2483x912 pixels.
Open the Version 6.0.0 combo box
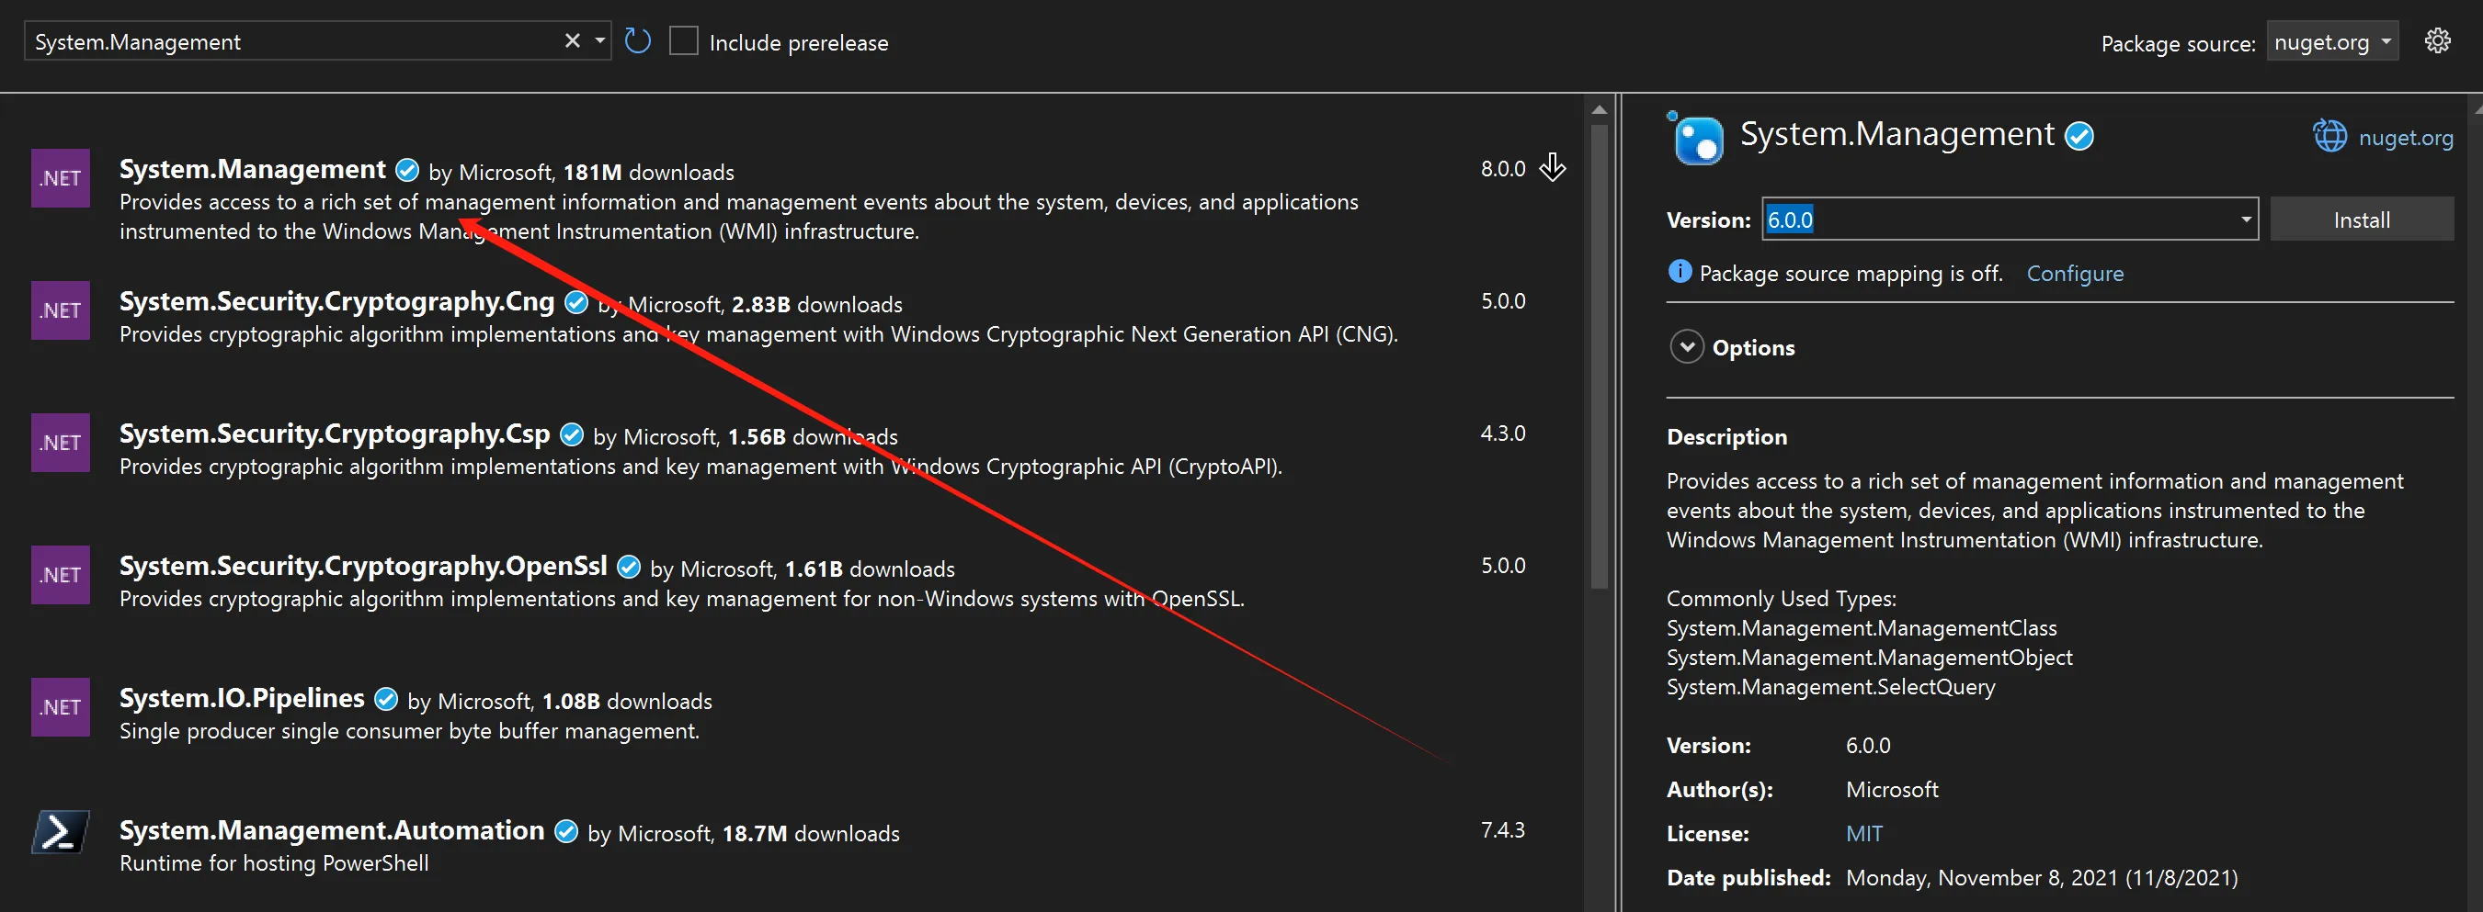tap(2010, 220)
